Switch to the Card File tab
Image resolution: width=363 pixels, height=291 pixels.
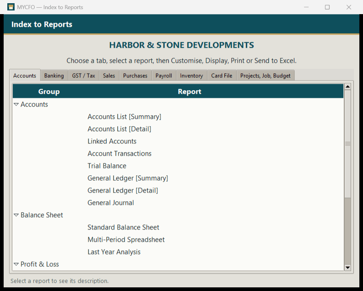pos(222,76)
